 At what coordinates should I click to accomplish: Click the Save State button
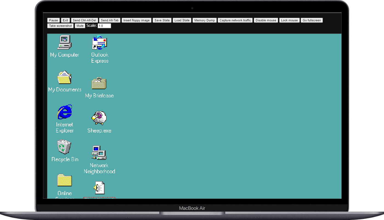pos(162,20)
